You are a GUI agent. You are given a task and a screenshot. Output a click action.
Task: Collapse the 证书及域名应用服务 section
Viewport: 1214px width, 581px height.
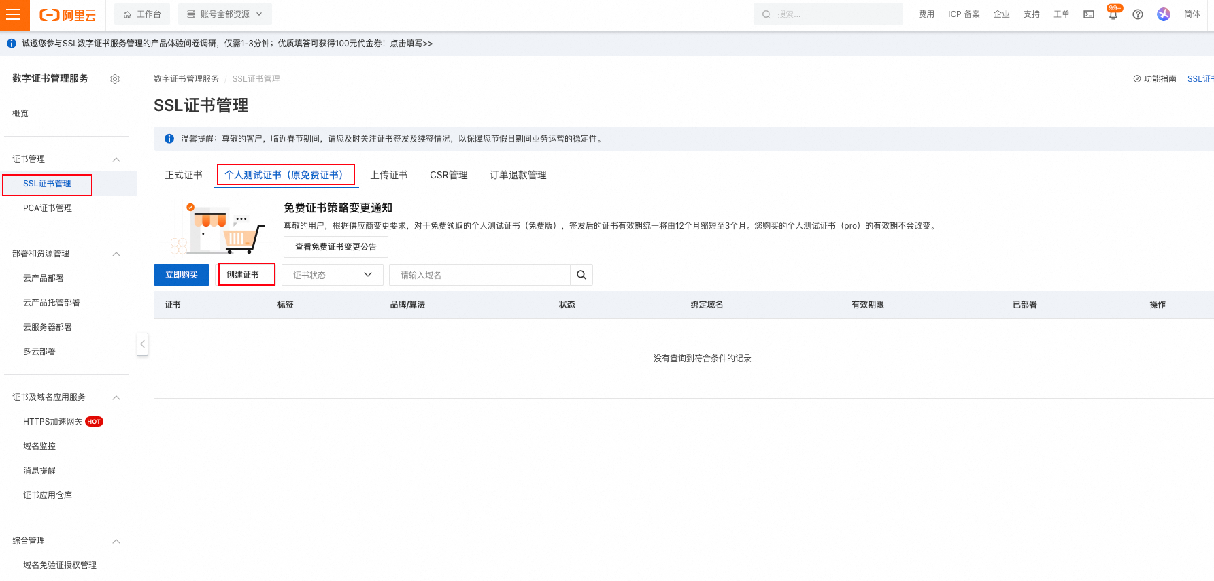click(x=116, y=397)
